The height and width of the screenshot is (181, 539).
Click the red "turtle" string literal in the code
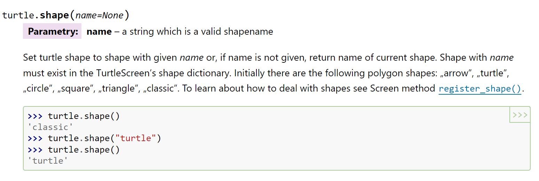(136, 138)
